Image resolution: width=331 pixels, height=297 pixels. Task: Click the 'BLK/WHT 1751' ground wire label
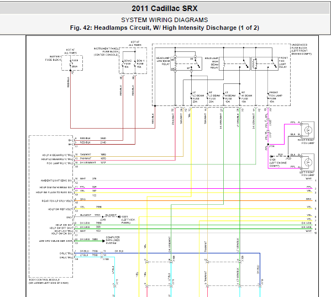pyautogui.click(x=90, y=215)
